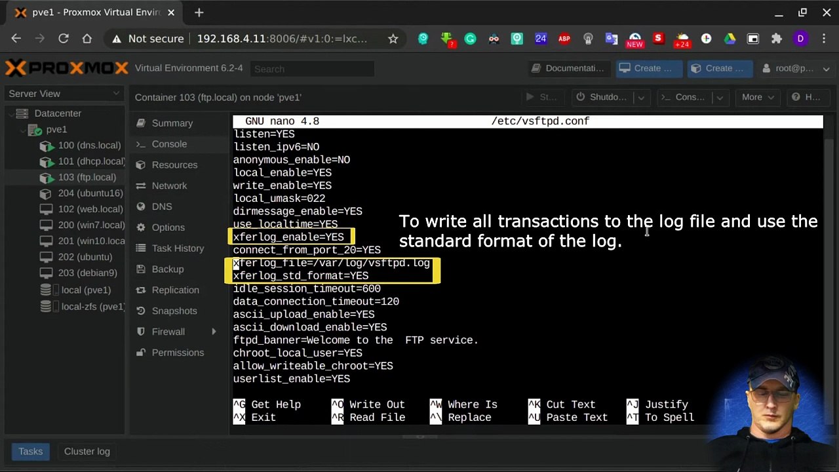This screenshot has width=839, height=472.
Task: Open the DNS panel
Action: pos(162,206)
